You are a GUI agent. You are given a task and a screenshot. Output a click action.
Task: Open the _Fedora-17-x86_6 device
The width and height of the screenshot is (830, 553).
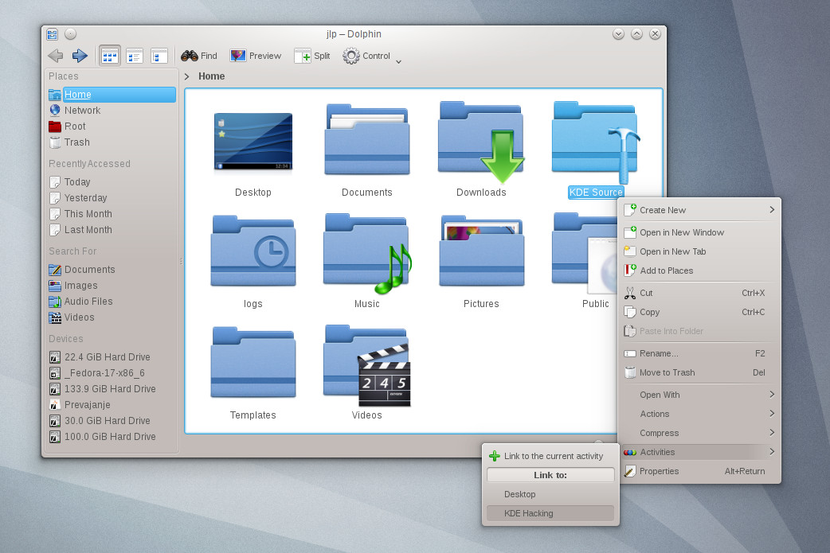pyautogui.click(x=112, y=372)
